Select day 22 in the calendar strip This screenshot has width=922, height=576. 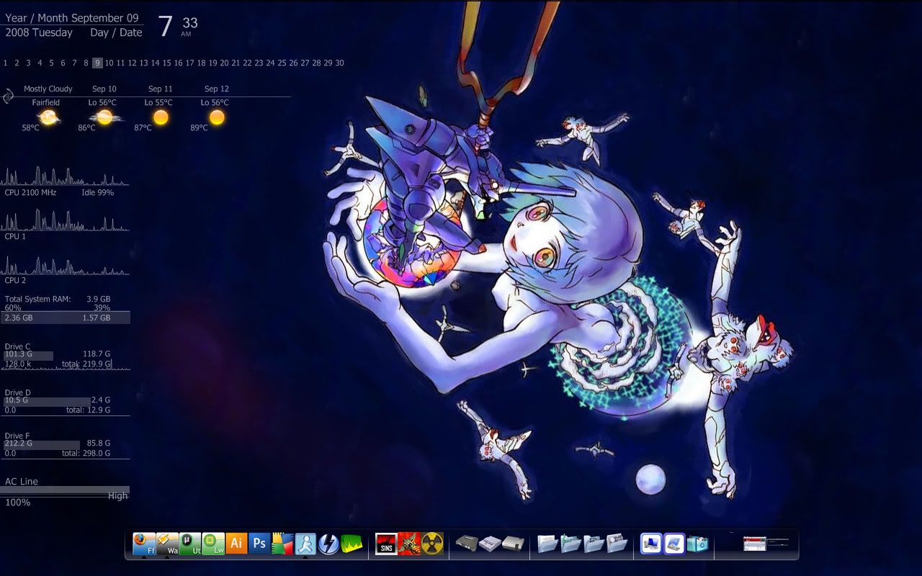coord(247,63)
